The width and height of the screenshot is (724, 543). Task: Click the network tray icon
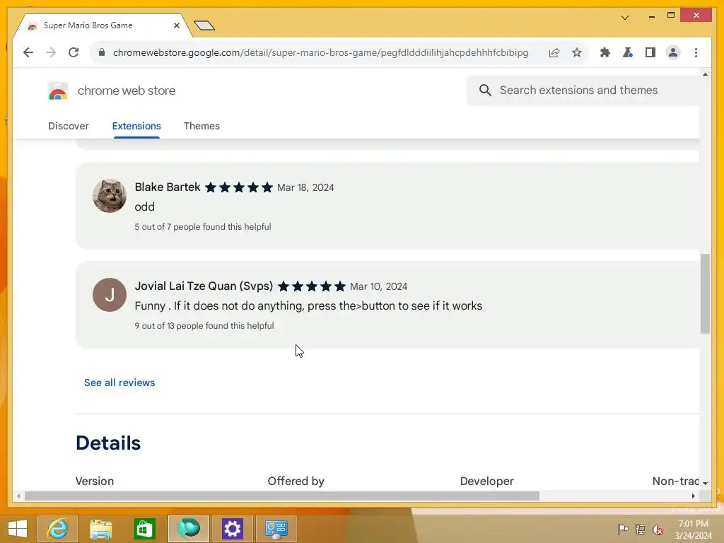point(641,529)
